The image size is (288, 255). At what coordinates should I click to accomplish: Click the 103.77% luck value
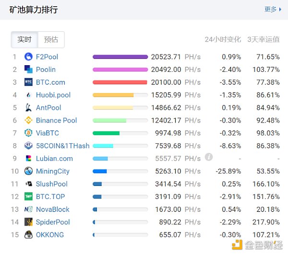coord(266,70)
